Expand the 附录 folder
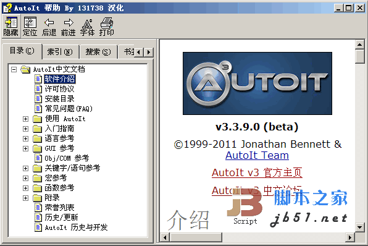This screenshot has width=368, height=246. coord(25,198)
